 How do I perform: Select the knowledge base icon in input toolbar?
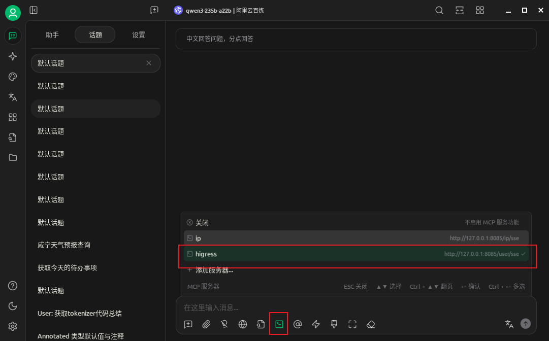tap(261, 324)
